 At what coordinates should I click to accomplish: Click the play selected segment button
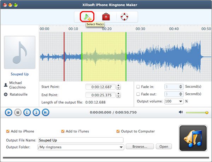(45, 112)
